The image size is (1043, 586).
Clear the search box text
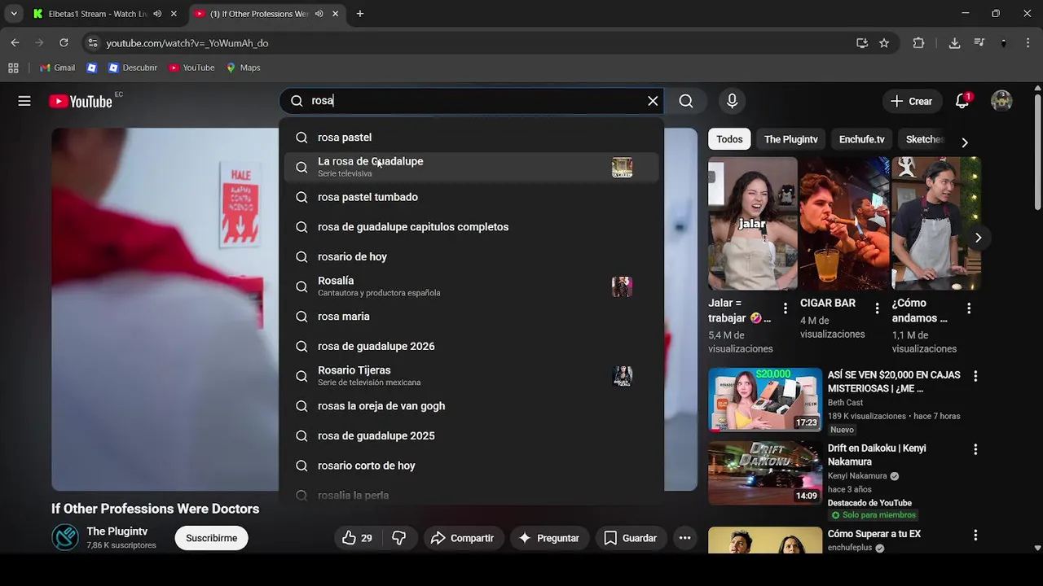coord(653,101)
